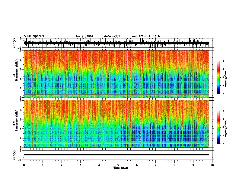
Task: Click the "-3" value on ch.1 color bar
Action: pyautogui.click(x=222, y=61)
